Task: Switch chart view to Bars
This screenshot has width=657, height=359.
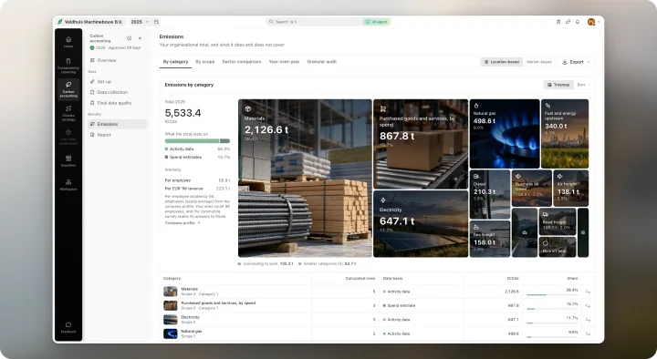Action: click(x=581, y=85)
